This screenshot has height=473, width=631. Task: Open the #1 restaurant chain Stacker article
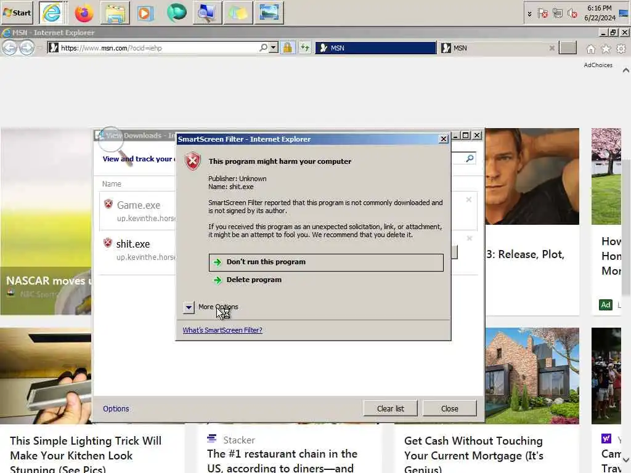pyautogui.click(x=282, y=461)
